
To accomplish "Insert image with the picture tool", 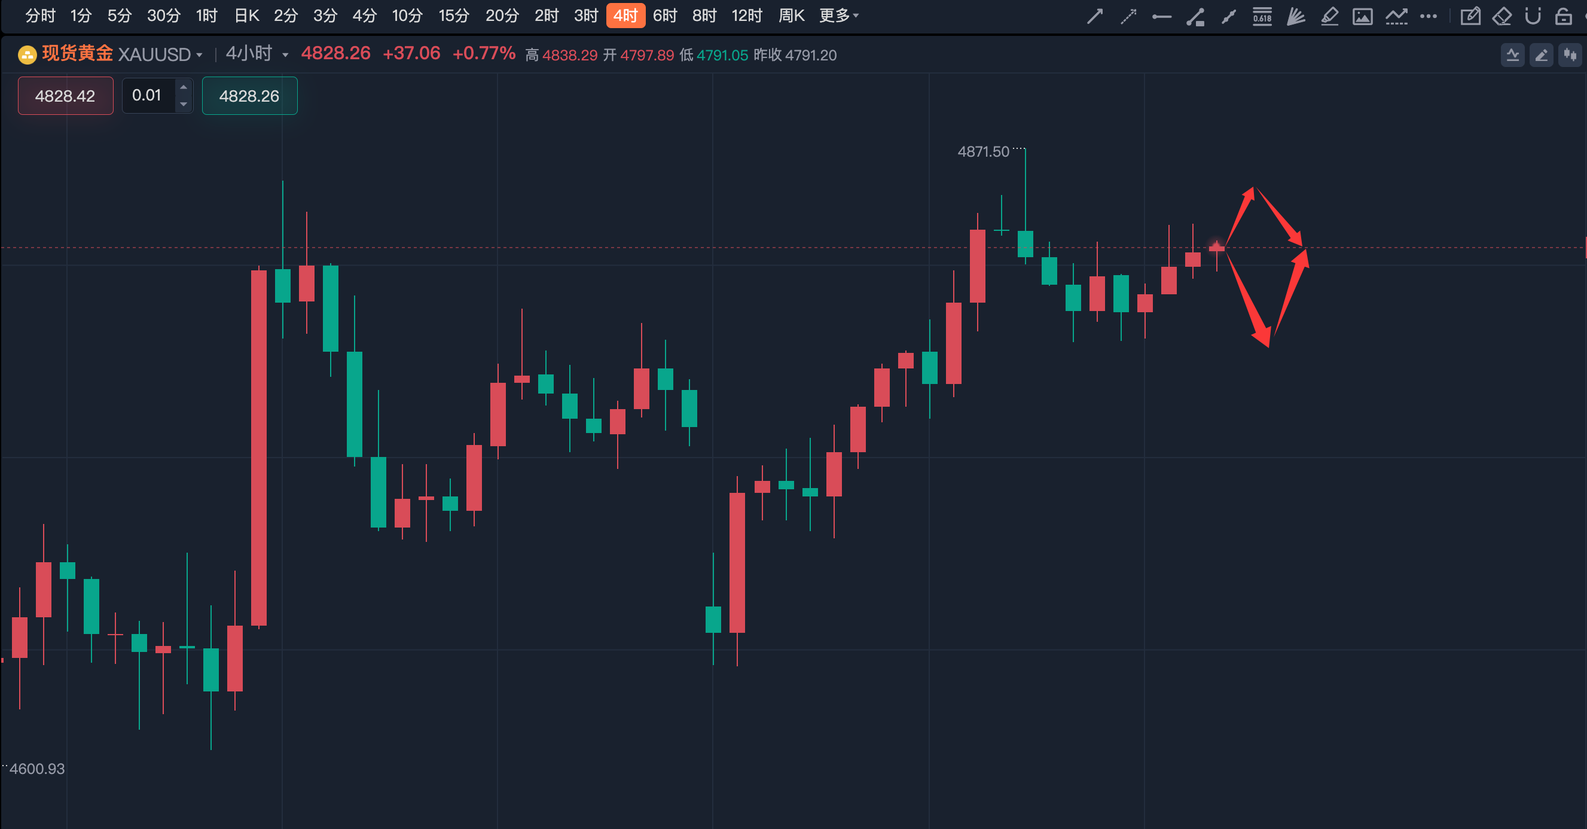I will pos(1362,16).
